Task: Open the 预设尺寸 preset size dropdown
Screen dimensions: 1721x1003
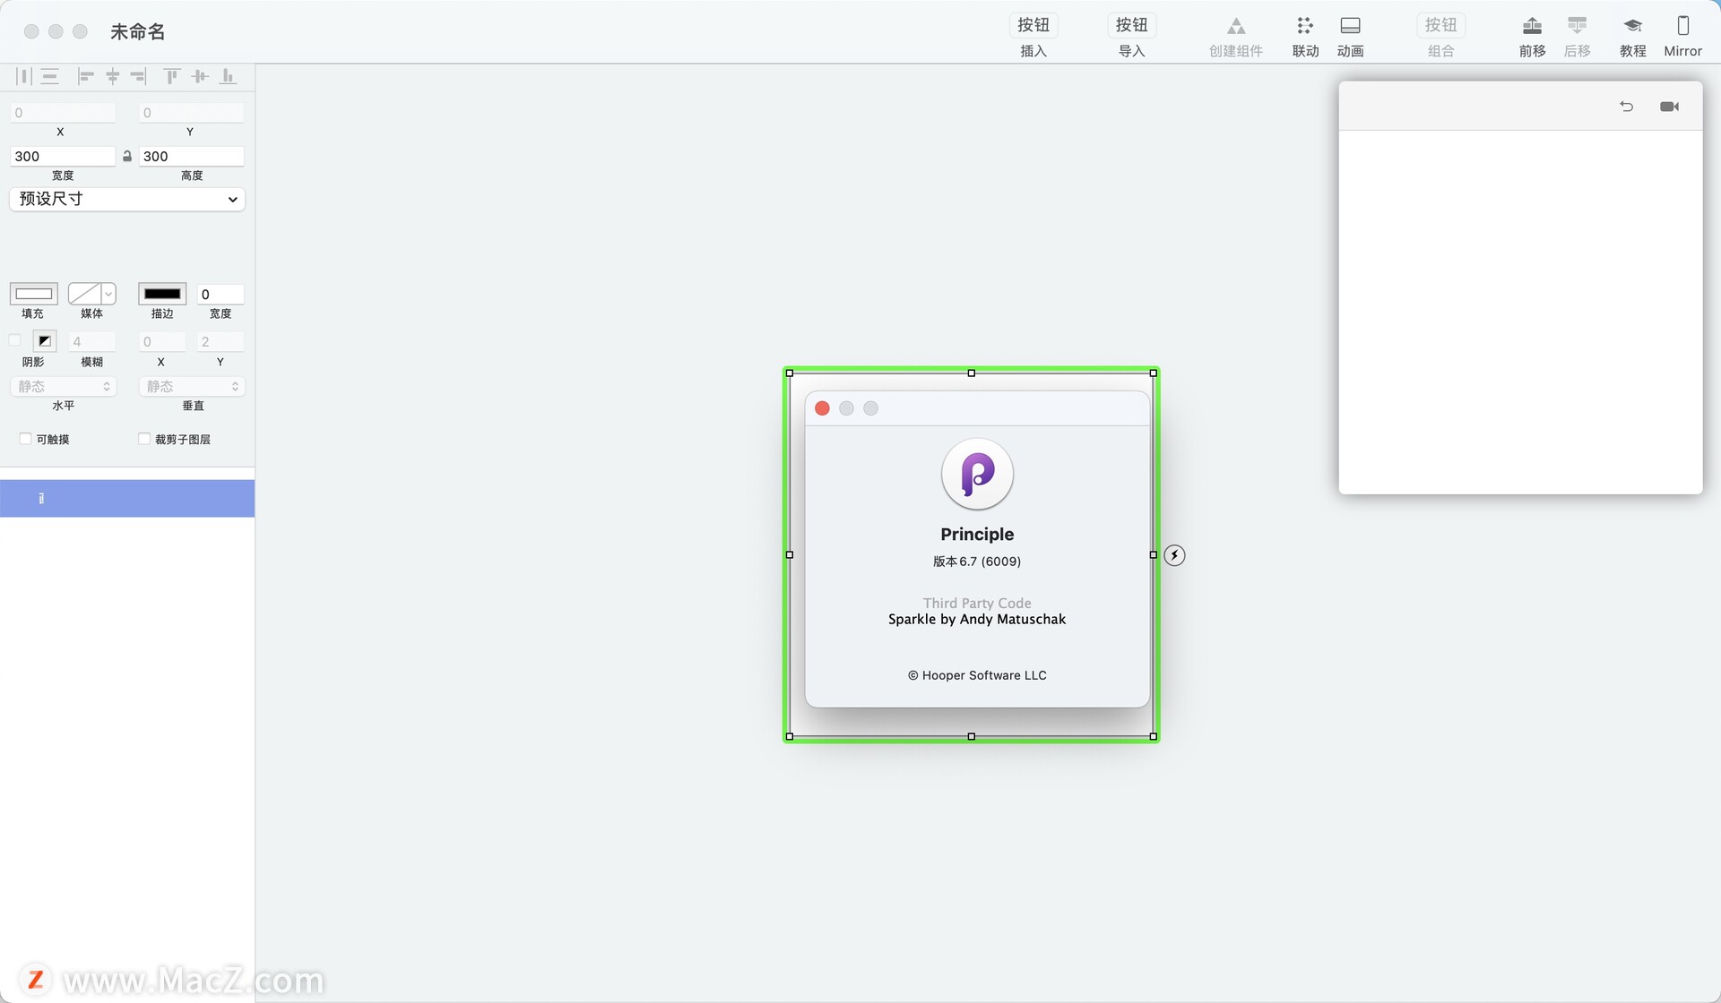Action: coord(127,199)
